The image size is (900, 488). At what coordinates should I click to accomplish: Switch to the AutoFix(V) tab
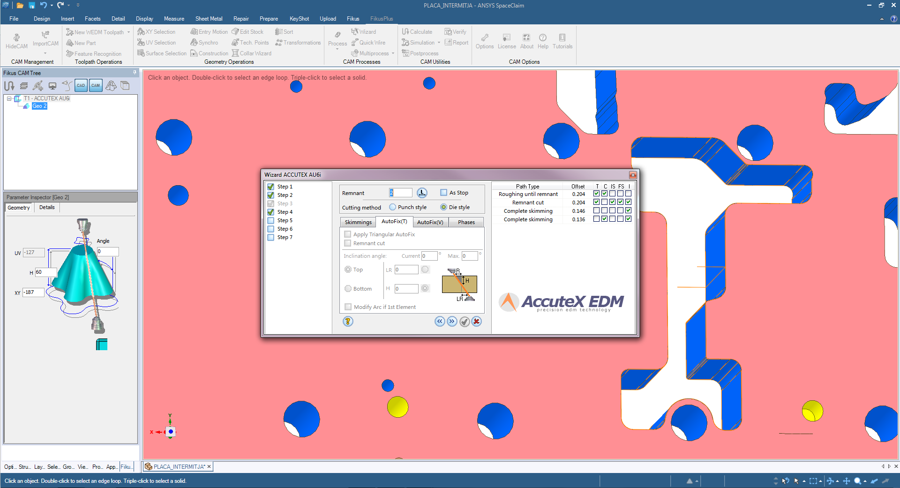click(x=430, y=222)
